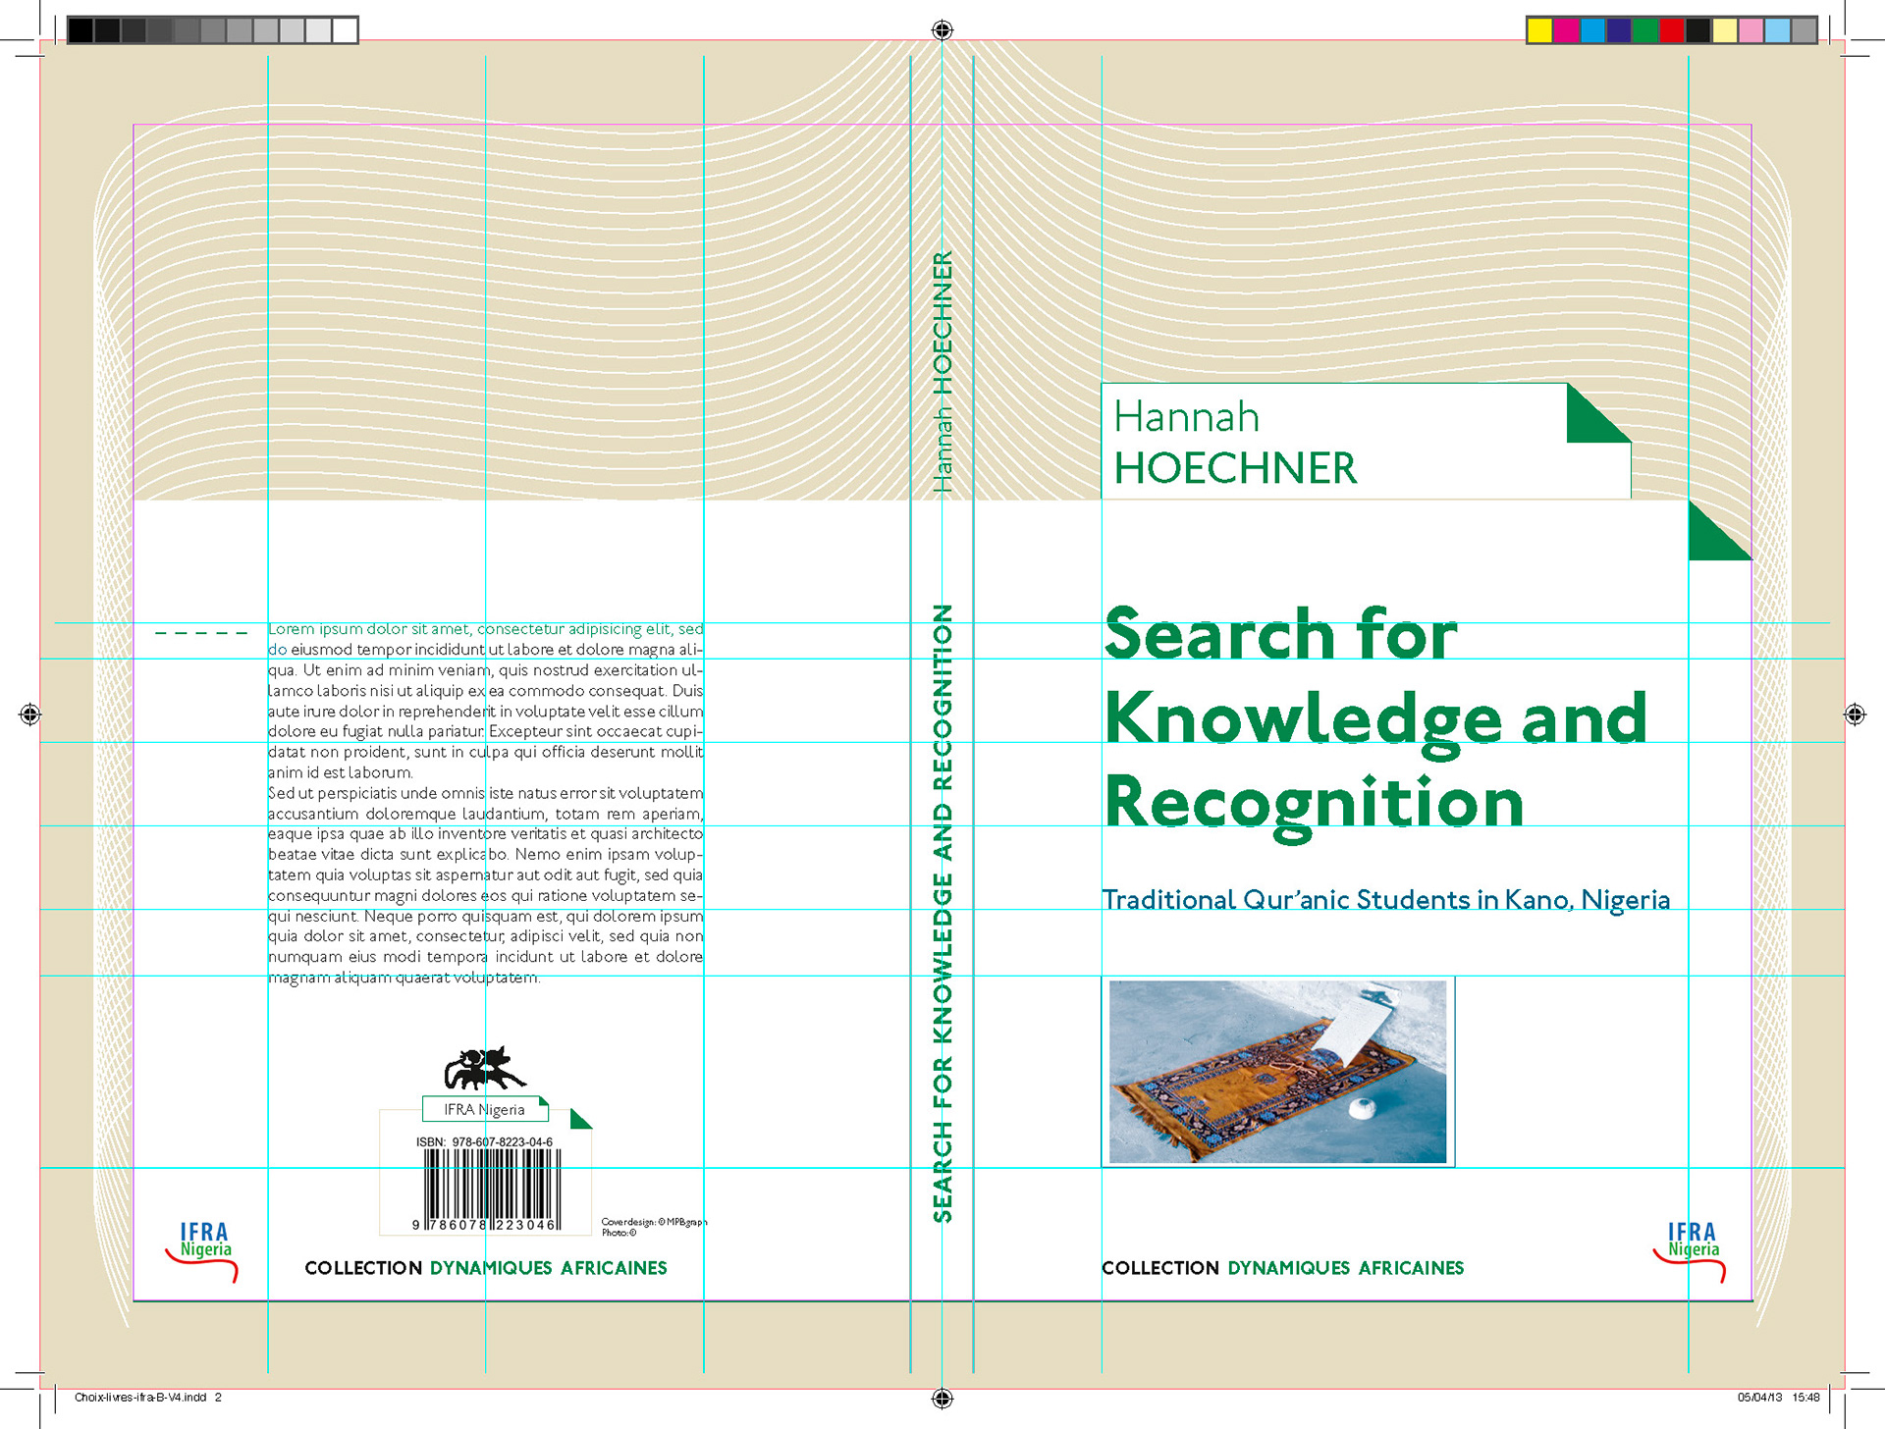
Task: Click the small 'IFRA Nigeria' label above barcode
Action: [x=484, y=1109]
